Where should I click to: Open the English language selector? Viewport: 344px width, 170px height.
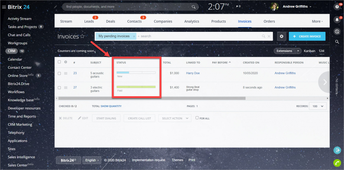click(92, 160)
